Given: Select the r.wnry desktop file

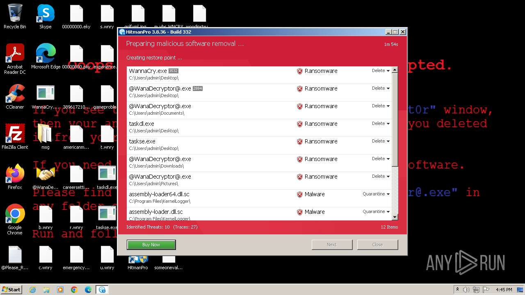Looking at the screenshot, I should pos(76,217).
